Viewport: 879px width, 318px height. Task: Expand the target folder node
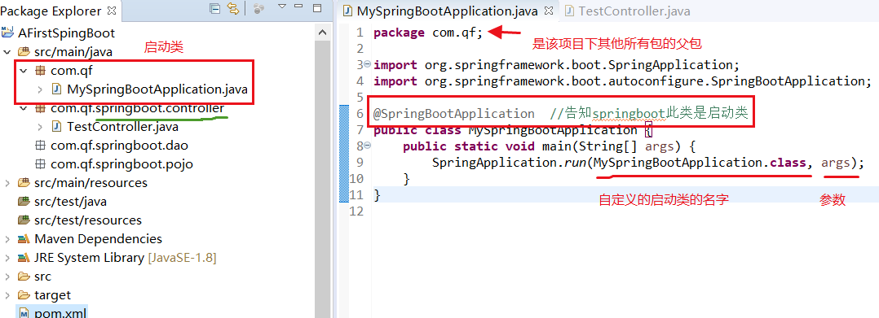tap(7, 294)
